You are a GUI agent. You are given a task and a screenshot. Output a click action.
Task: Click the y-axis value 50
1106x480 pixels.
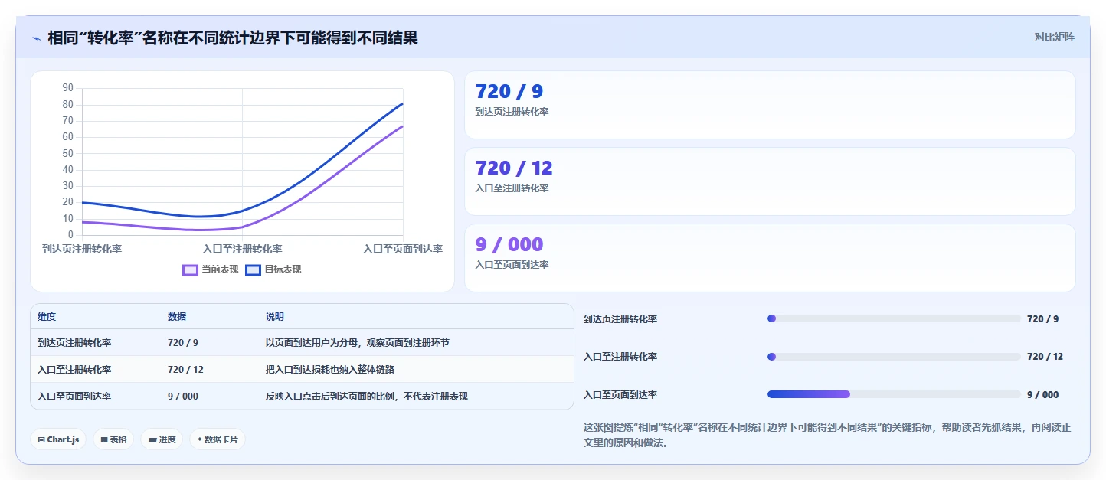pos(68,153)
